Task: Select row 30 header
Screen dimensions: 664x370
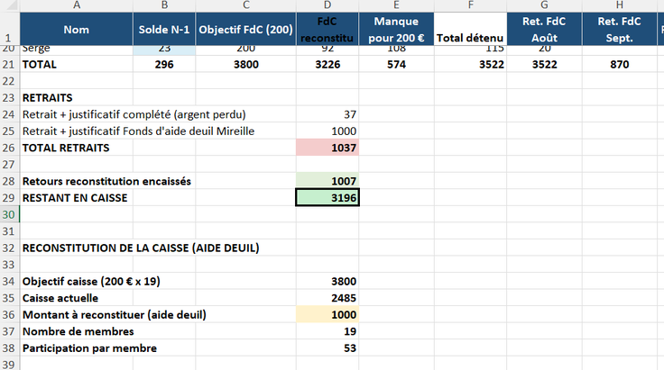Action: tap(9, 214)
